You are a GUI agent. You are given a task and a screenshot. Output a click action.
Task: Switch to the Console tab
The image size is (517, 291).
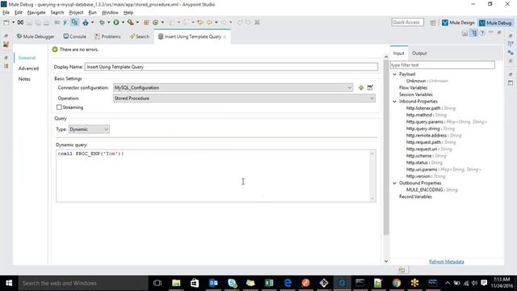(x=75, y=36)
